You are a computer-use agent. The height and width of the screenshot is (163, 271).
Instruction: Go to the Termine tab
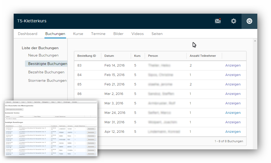[x=98, y=34]
